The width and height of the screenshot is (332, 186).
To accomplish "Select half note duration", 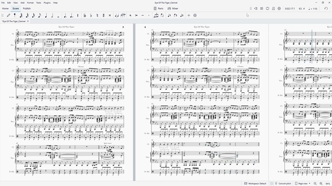I will [52, 16].
